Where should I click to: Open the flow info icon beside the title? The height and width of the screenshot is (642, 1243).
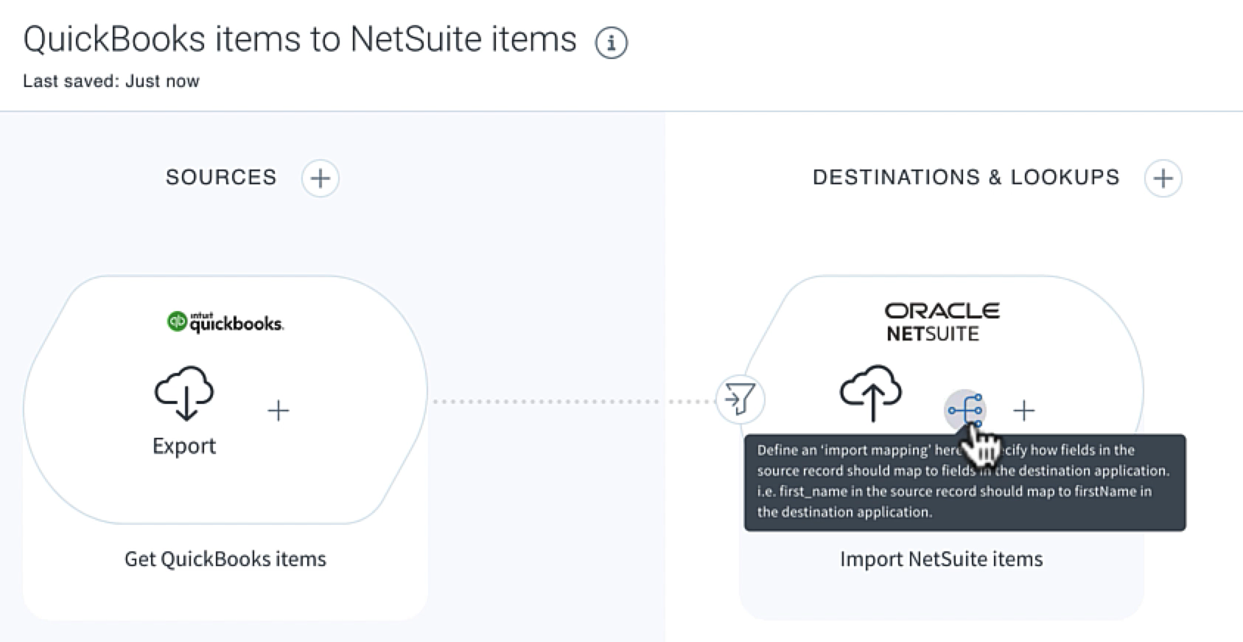(x=611, y=43)
